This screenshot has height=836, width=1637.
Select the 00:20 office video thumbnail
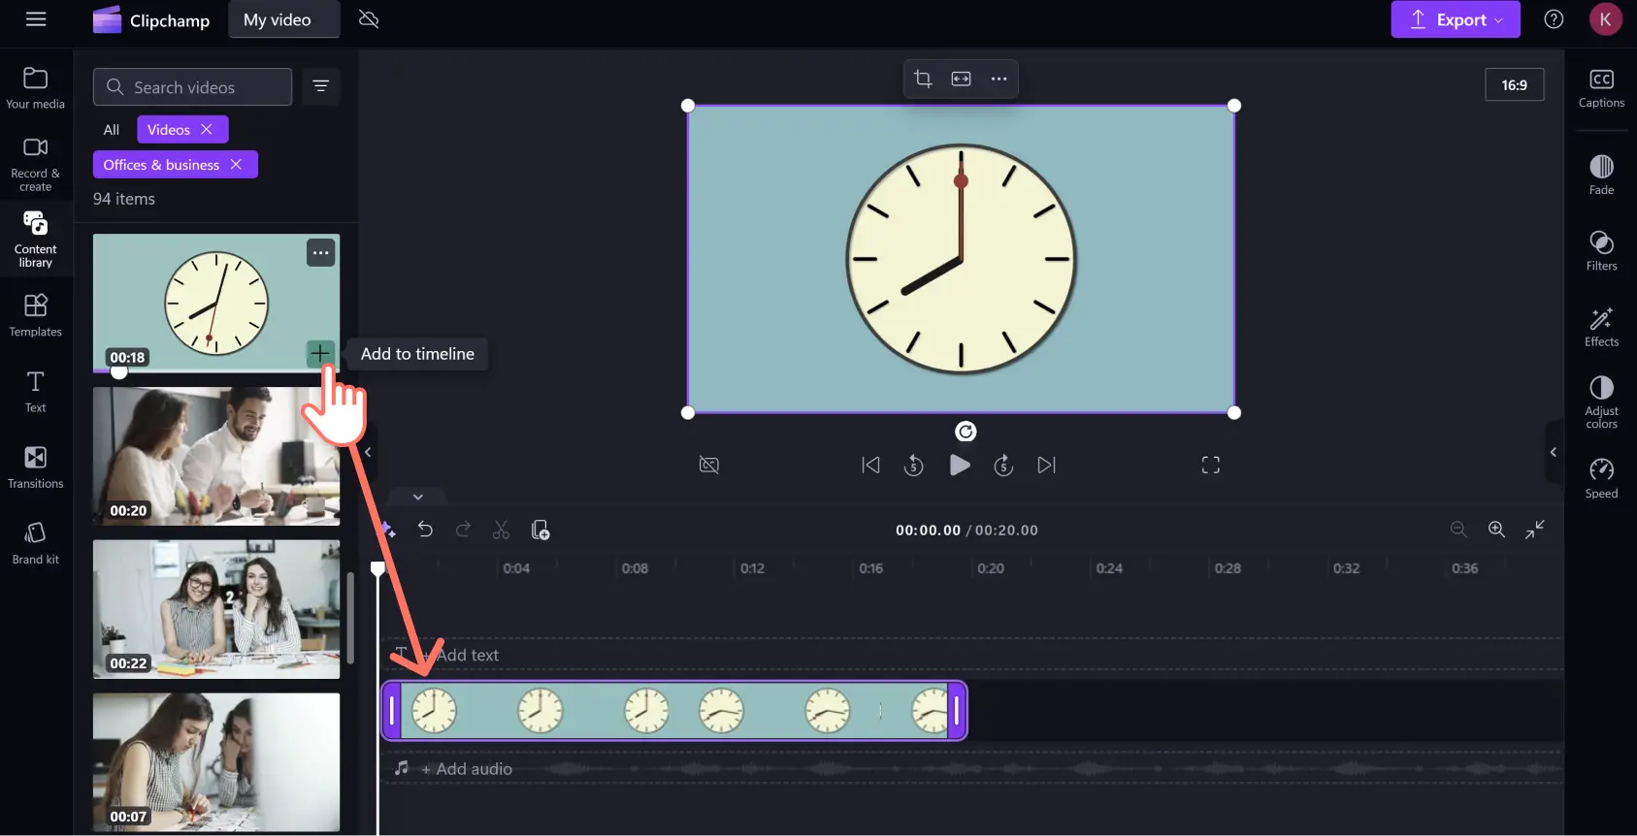pos(216,456)
